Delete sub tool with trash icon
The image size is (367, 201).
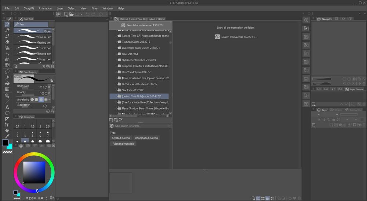[x=52, y=67]
